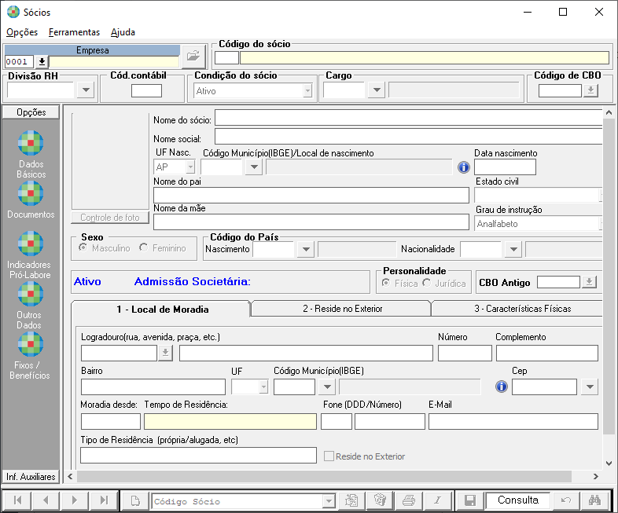Switch to 2 - Reside no Exterior tab
Viewport: 618px width, 513px height.
coord(342,309)
